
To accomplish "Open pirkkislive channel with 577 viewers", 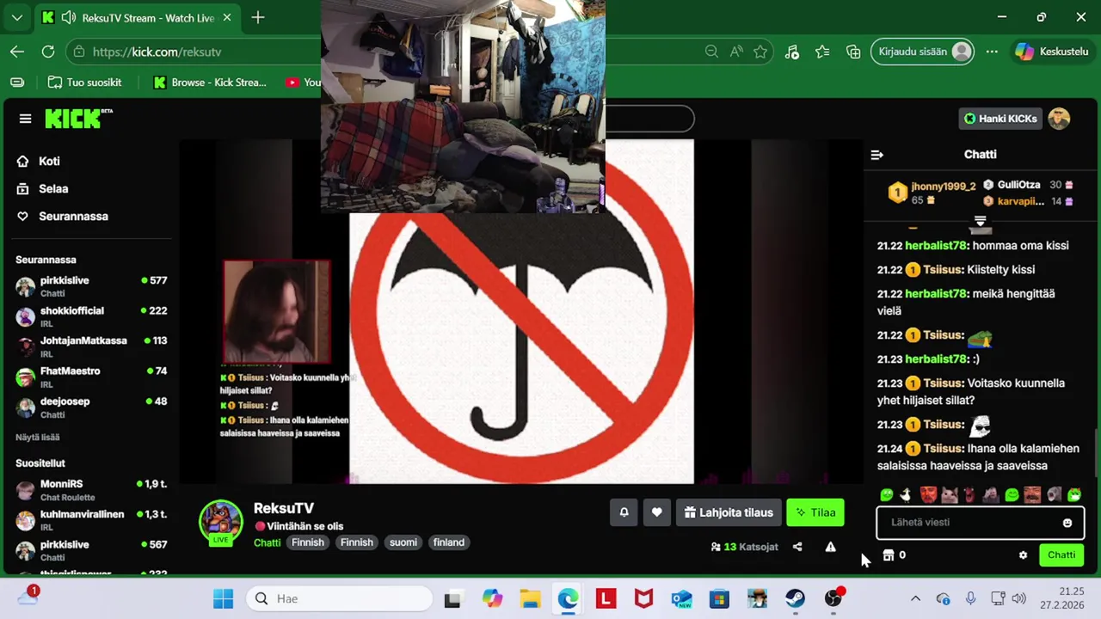I will tap(90, 286).
